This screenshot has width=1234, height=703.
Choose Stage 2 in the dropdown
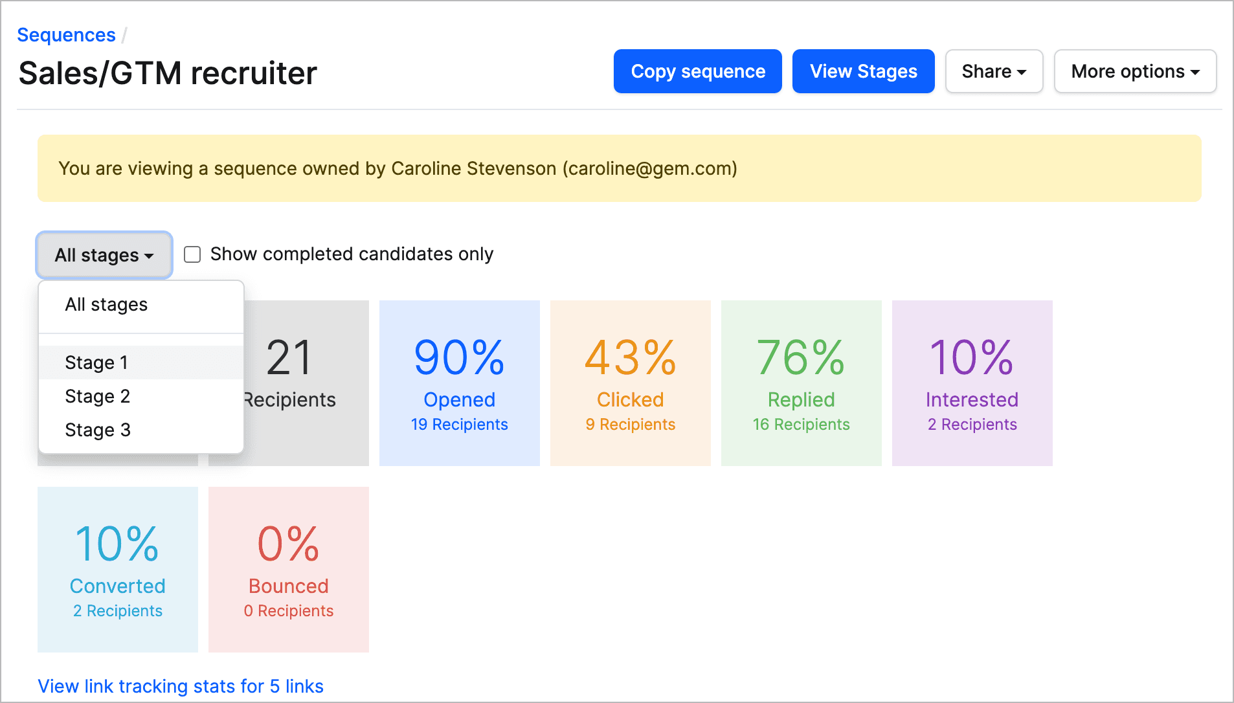98,396
